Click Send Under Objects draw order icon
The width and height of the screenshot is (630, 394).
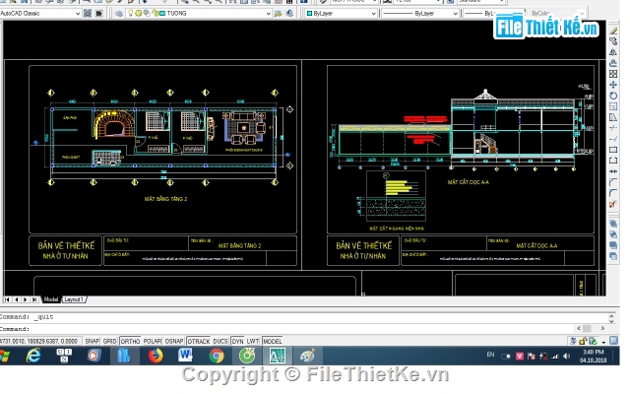[x=613, y=256]
